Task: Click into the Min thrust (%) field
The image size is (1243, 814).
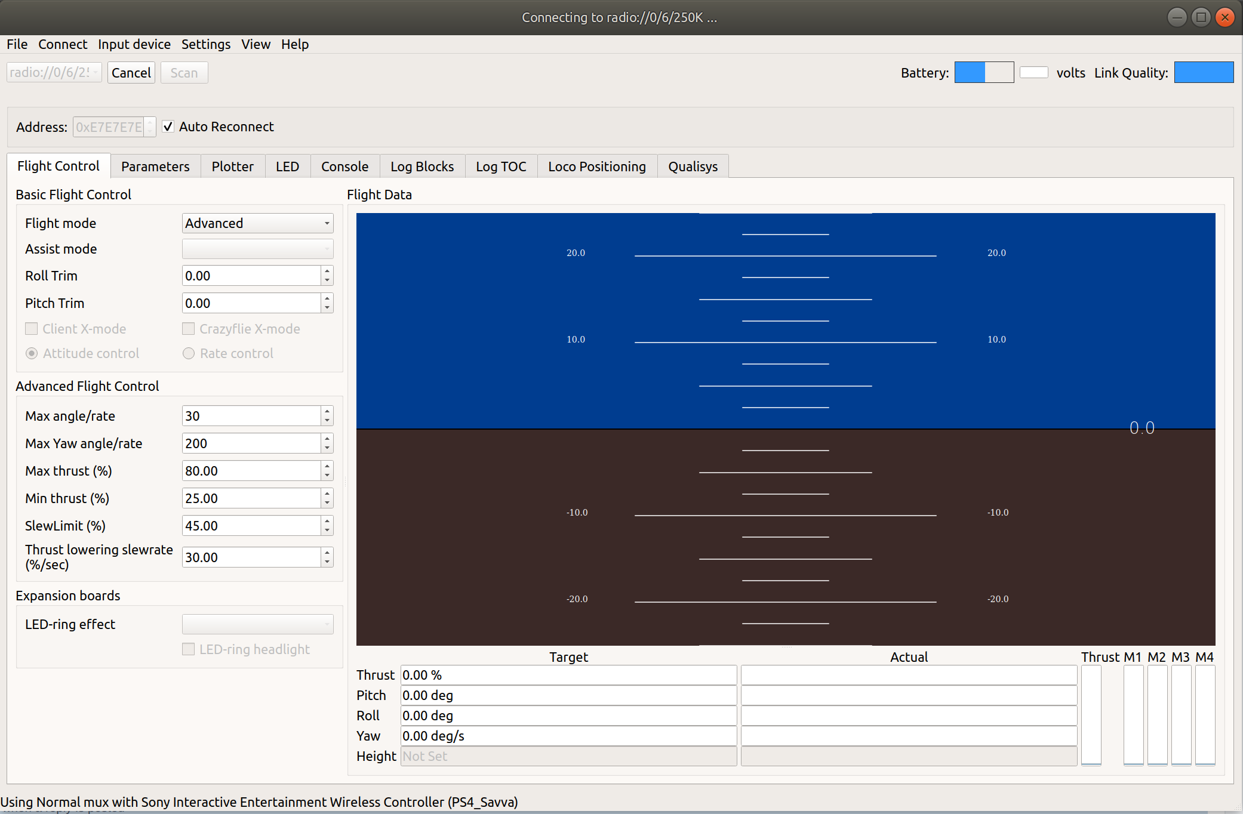Action: point(251,498)
